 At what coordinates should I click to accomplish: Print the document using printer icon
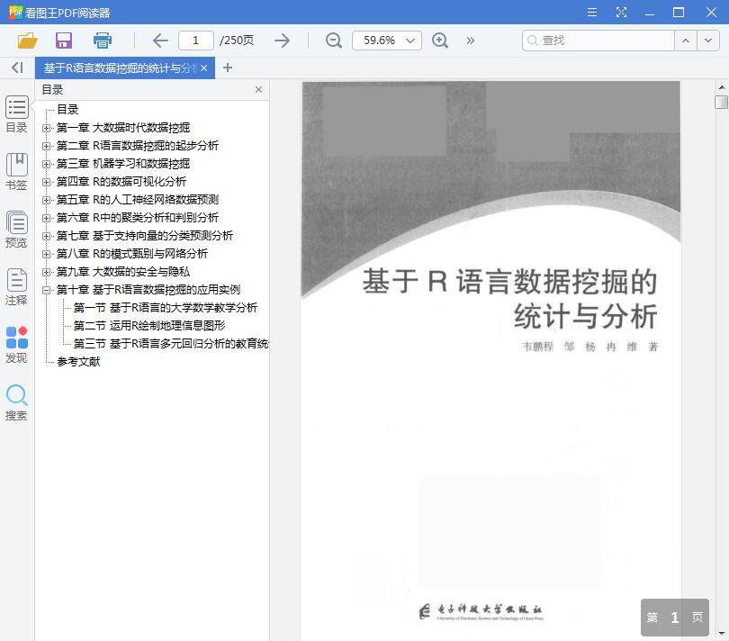click(103, 41)
